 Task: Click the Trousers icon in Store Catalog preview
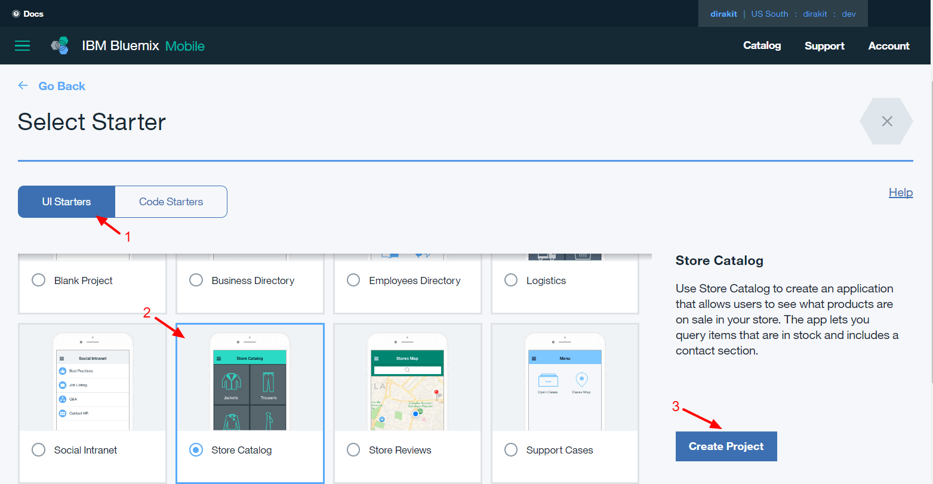point(269,383)
